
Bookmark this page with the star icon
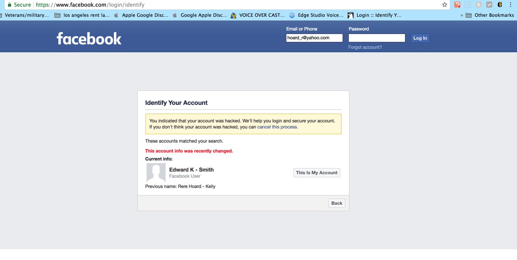click(x=445, y=5)
